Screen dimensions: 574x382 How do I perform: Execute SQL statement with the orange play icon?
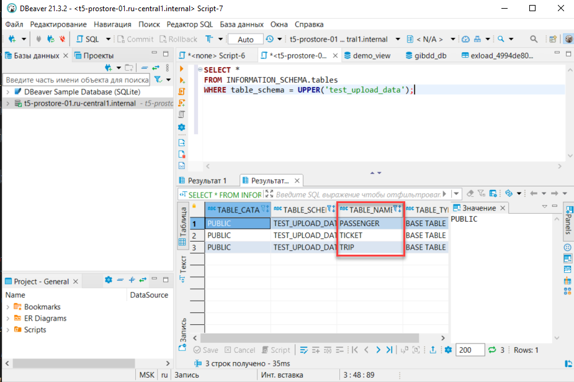click(x=182, y=69)
